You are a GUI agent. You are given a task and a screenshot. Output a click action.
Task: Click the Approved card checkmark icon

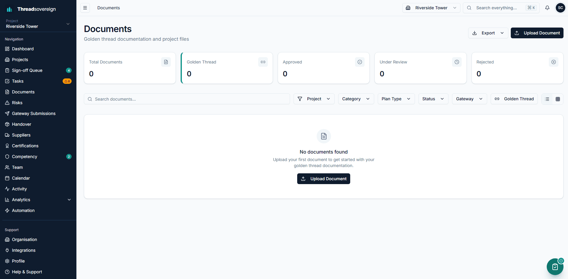coord(360,62)
